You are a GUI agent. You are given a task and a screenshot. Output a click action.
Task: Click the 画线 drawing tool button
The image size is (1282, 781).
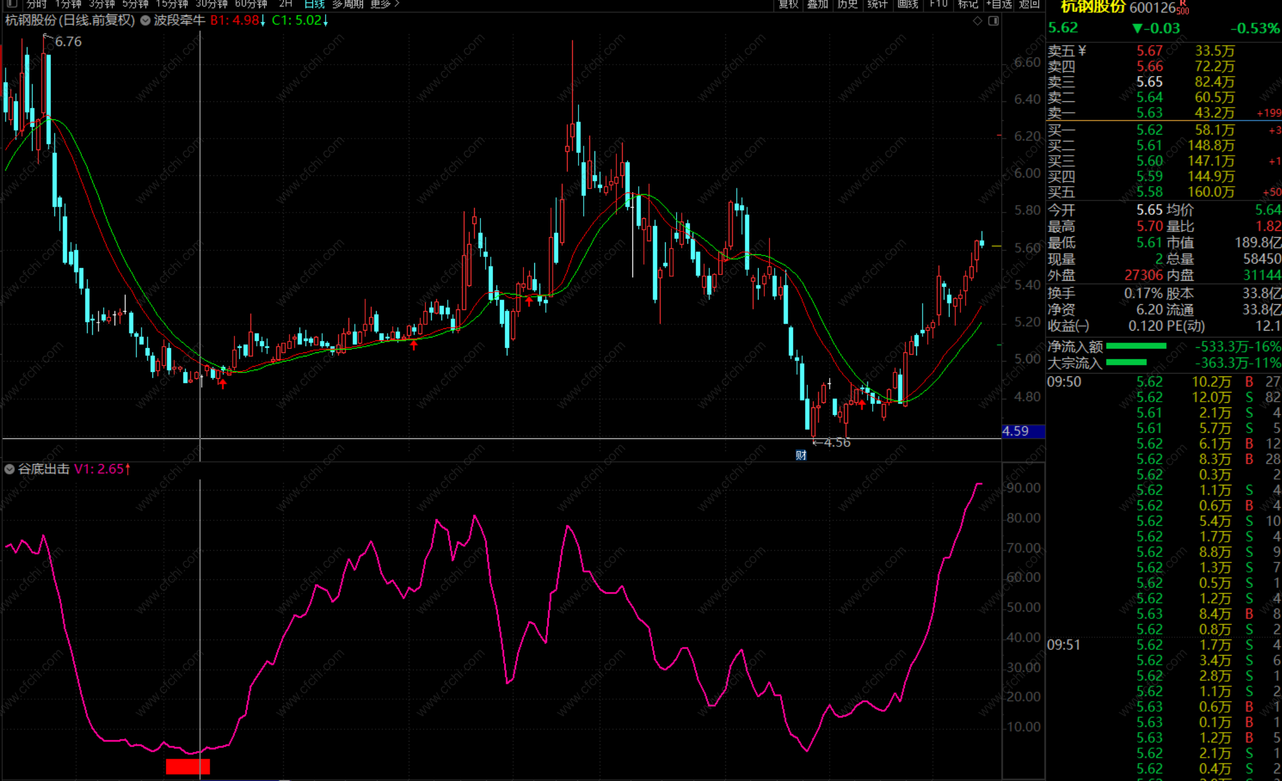(908, 4)
